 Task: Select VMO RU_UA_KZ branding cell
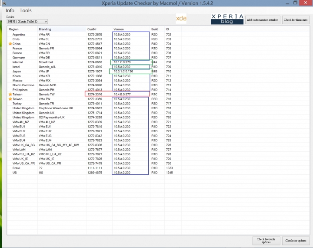(50, 154)
